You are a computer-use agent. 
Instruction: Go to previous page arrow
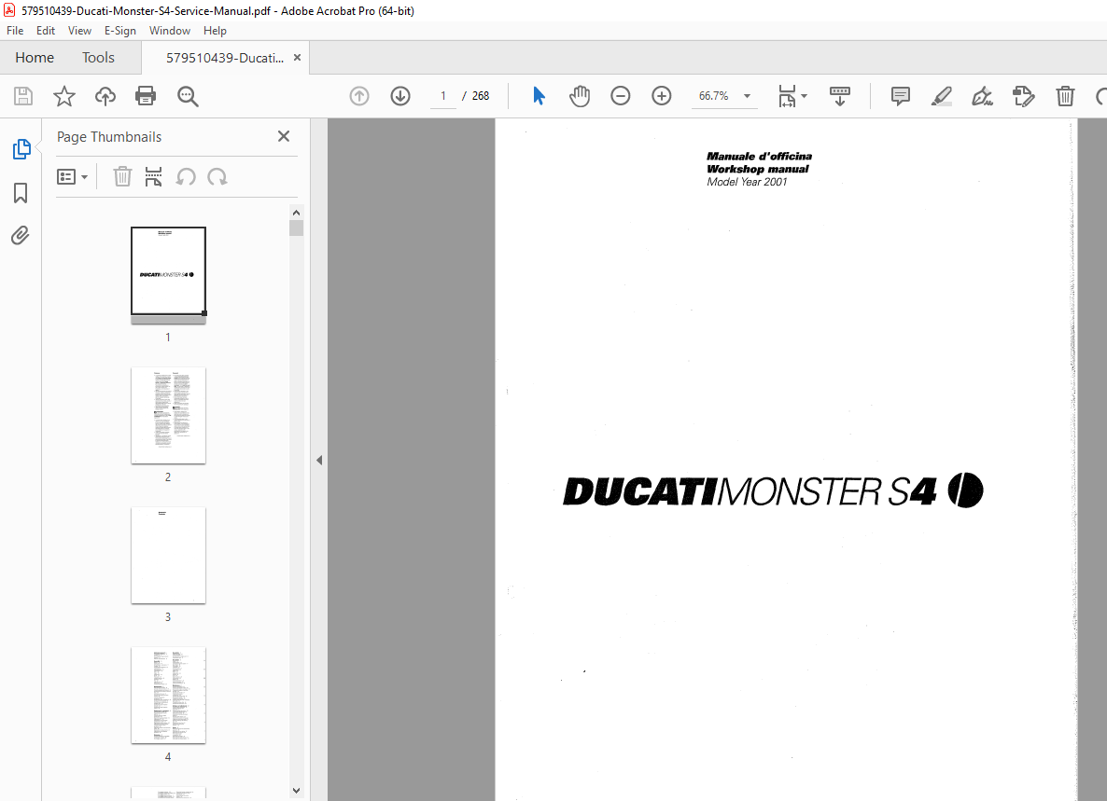[x=359, y=96]
